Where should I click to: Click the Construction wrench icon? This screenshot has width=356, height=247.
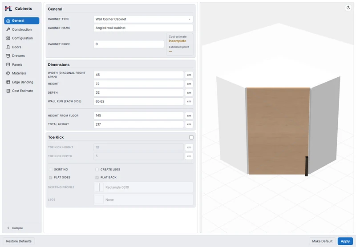pyautogui.click(x=8, y=29)
